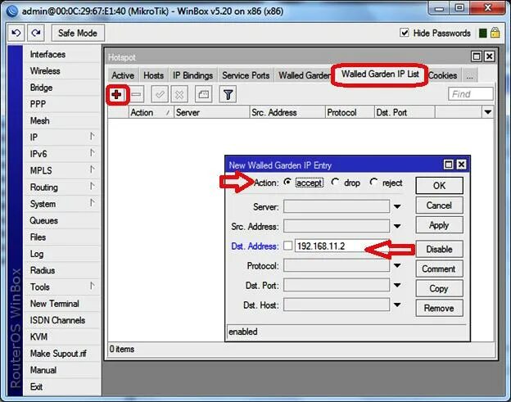Expand the Protocol dropdown arrow
Screen dimensions: 511x402
[397, 265]
